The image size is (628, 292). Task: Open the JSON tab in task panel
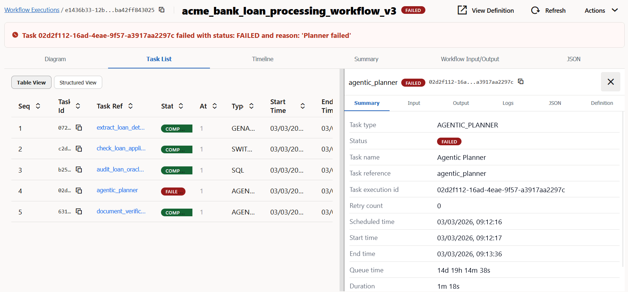click(555, 103)
